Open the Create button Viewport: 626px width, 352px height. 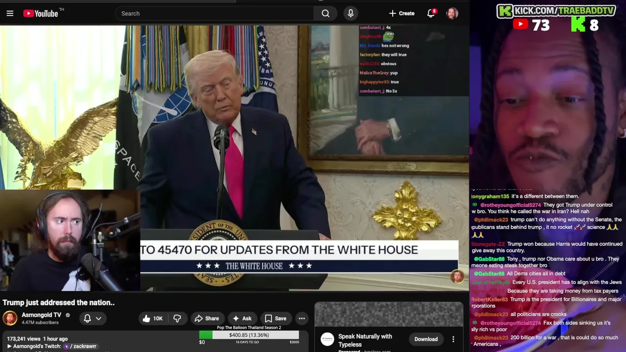(402, 13)
